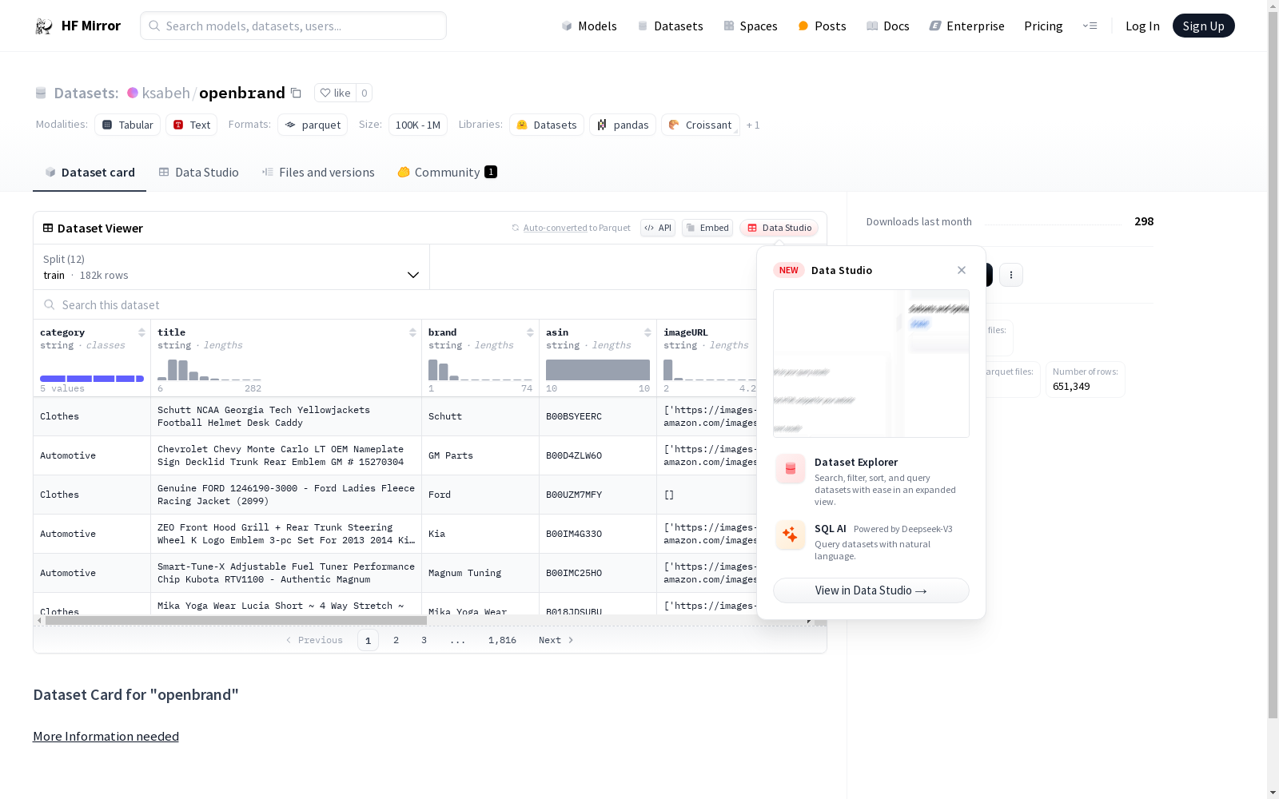Go to page 3 of results
This screenshot has height=799, width=1279.
point(424,640)
